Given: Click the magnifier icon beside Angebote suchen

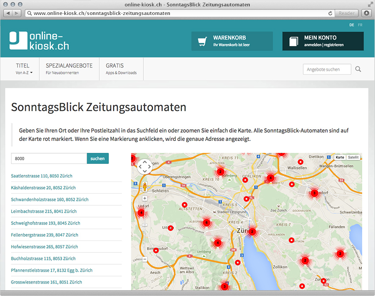Looking at the screenshot, I should coord(358,69).
